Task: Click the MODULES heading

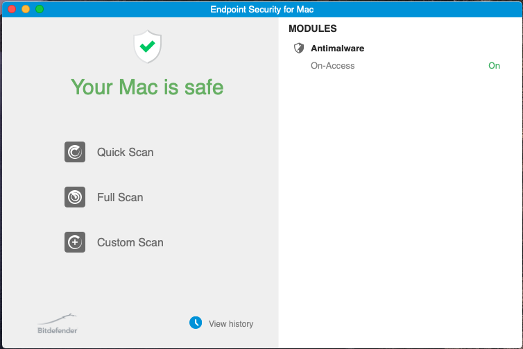Action: [x=313, y=29]
